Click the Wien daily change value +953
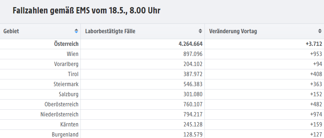The height and width of the screenshot is (138, 324). [x=316, y=54]
